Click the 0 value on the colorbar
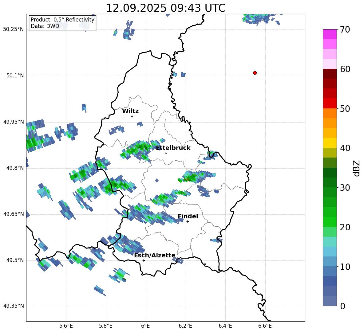The height and width of the screenshot is (332, 364). pos(343,306)
